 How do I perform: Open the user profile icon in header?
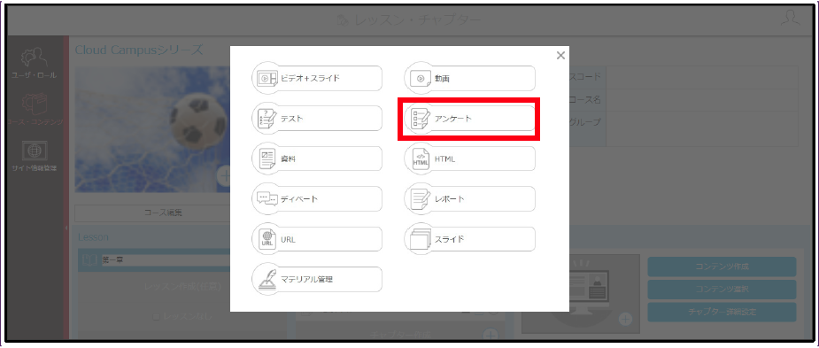pos(791,19)
